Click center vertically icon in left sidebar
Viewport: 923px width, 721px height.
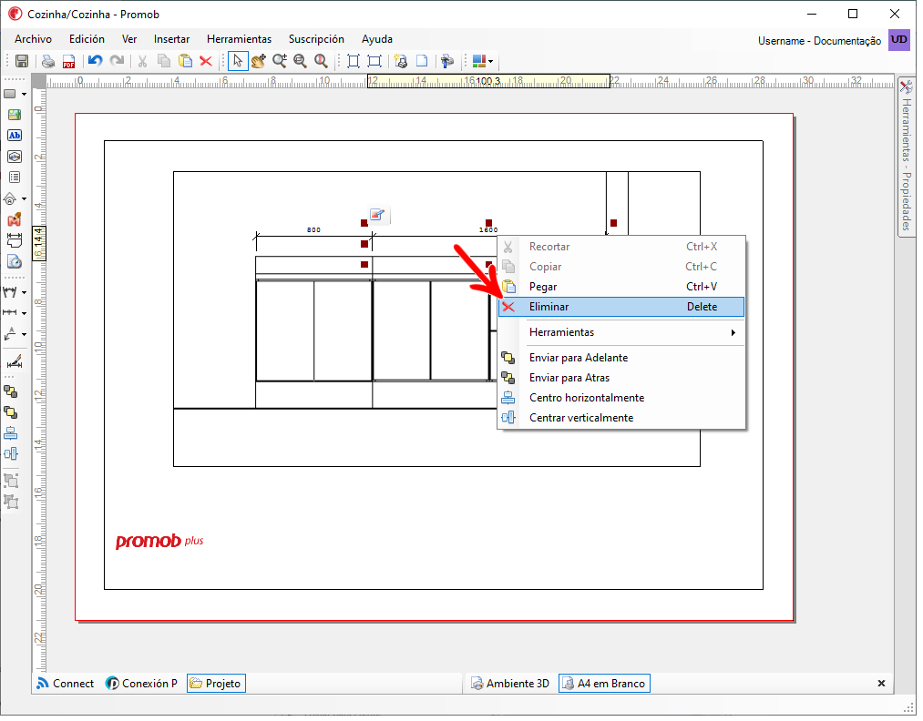tap(11, 454)
